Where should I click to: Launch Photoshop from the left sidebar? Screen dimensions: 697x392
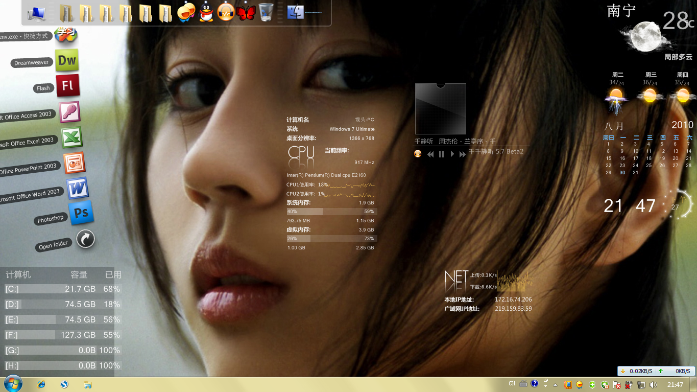(x=81, y=213)
